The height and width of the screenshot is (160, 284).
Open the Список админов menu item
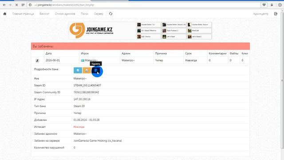[65, 14]
